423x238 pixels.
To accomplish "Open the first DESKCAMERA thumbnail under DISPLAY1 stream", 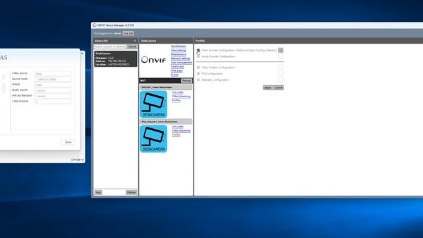I will coord(154,104).
